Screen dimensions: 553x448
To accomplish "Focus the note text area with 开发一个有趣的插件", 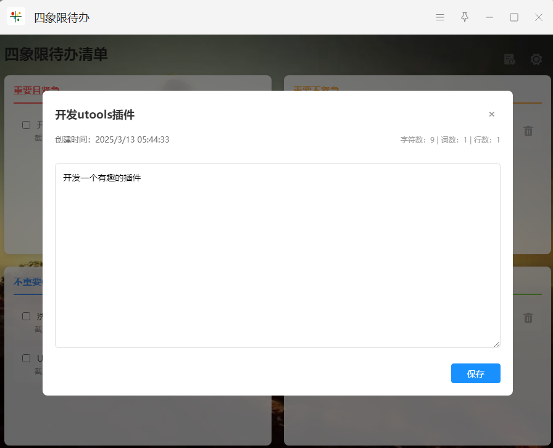I will pos(278,255).
